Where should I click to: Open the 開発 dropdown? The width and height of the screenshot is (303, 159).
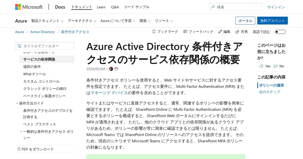tap(145, 21)
